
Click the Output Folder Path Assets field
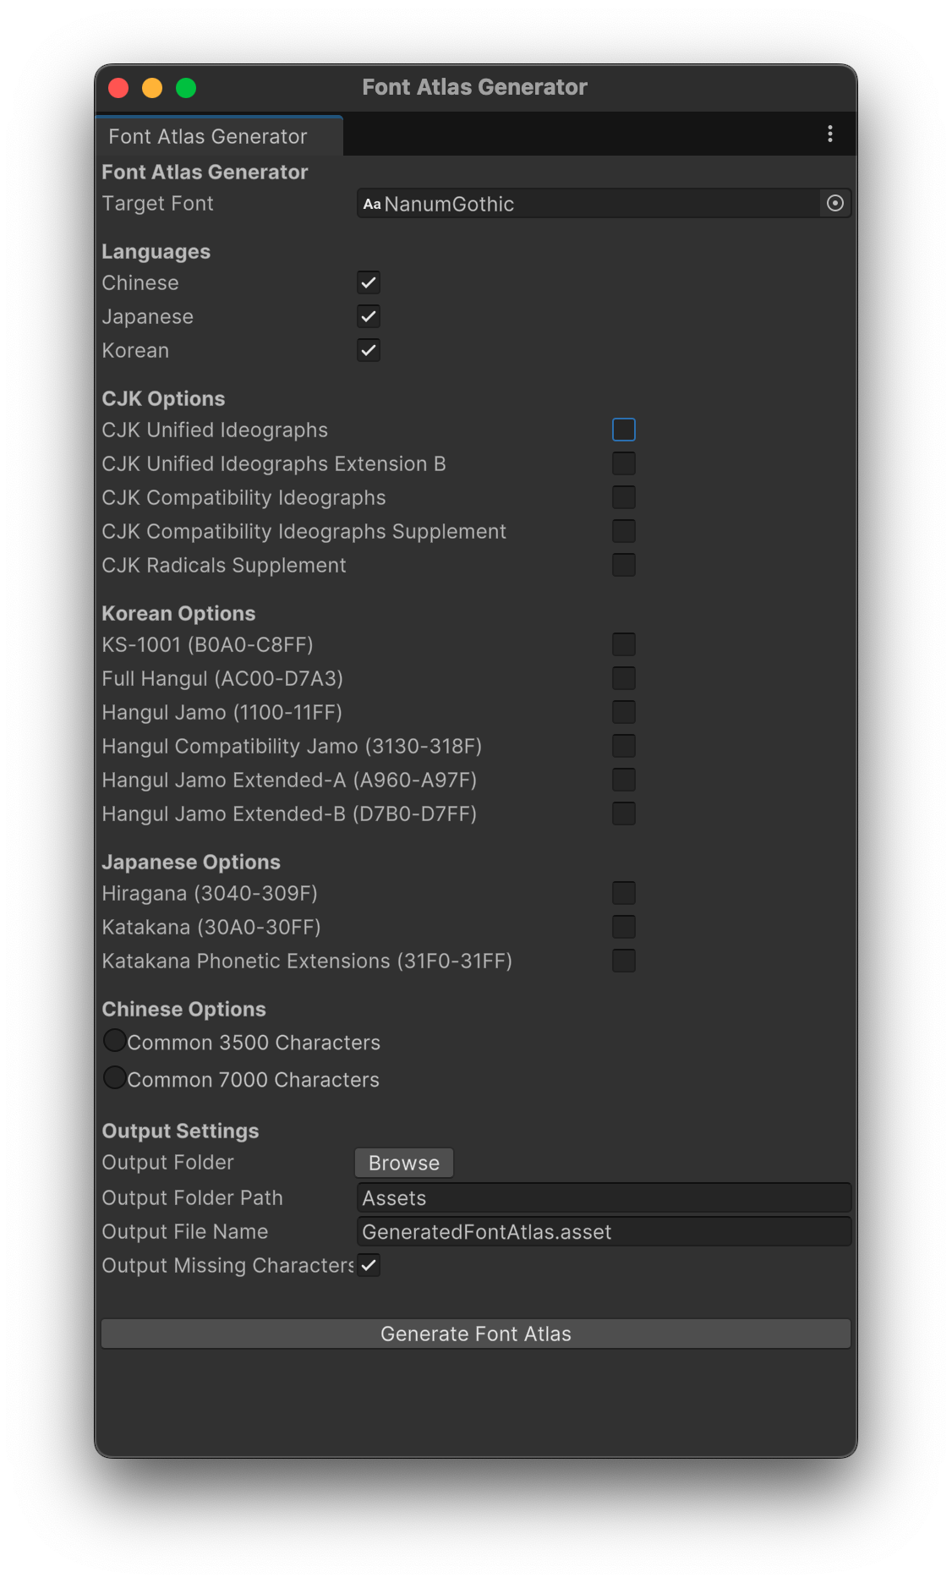point(604,1198)
